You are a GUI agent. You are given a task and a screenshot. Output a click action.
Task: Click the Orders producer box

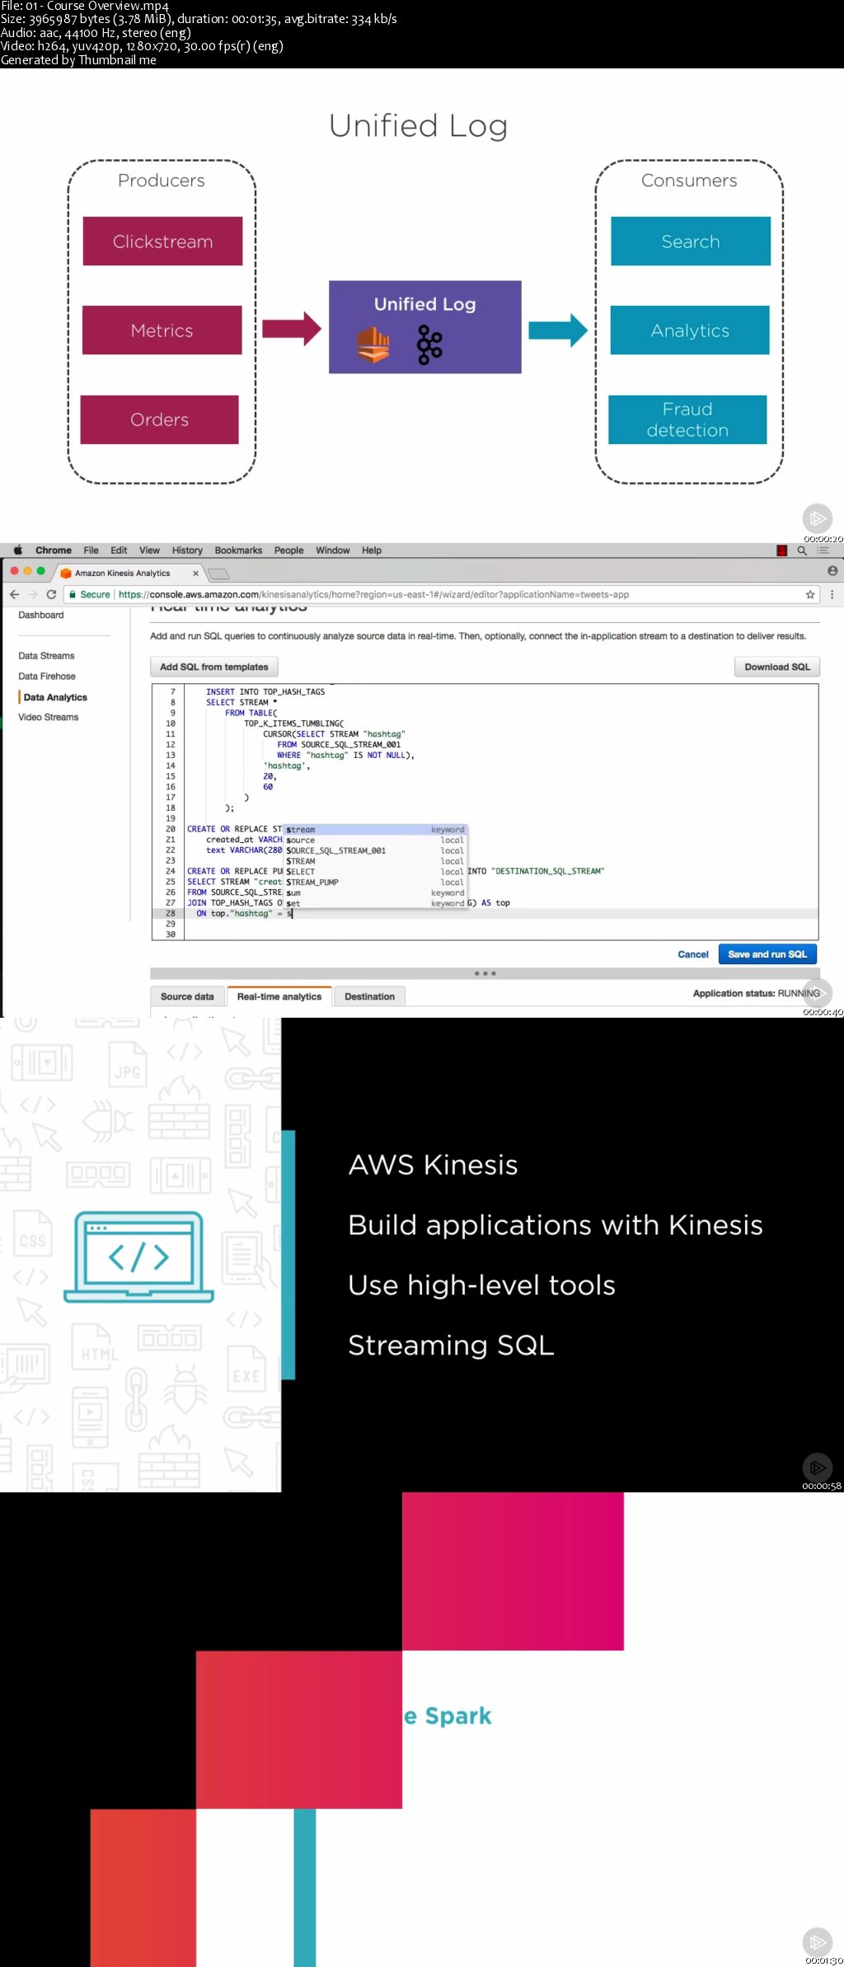coord(160,419)
